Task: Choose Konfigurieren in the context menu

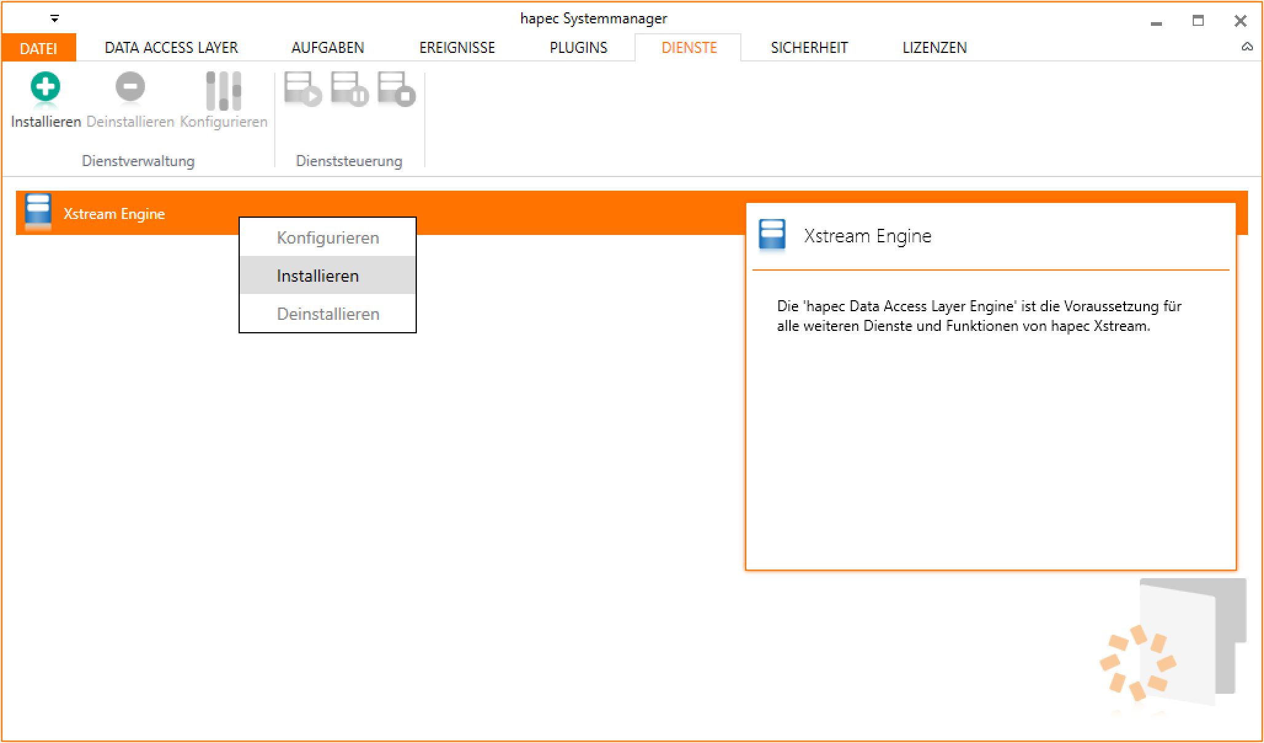Action: 328,237
